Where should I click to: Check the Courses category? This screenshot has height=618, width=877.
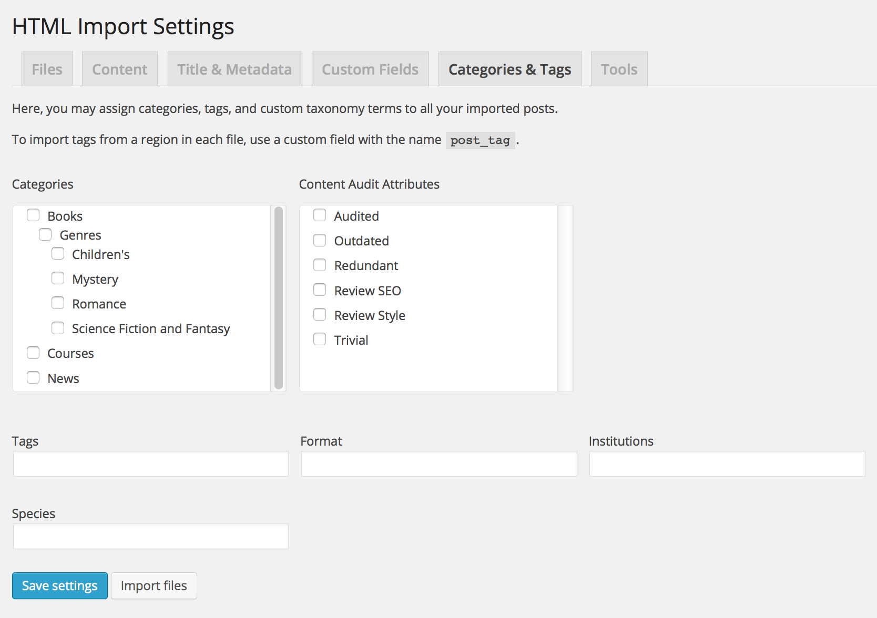coord(33,353)
